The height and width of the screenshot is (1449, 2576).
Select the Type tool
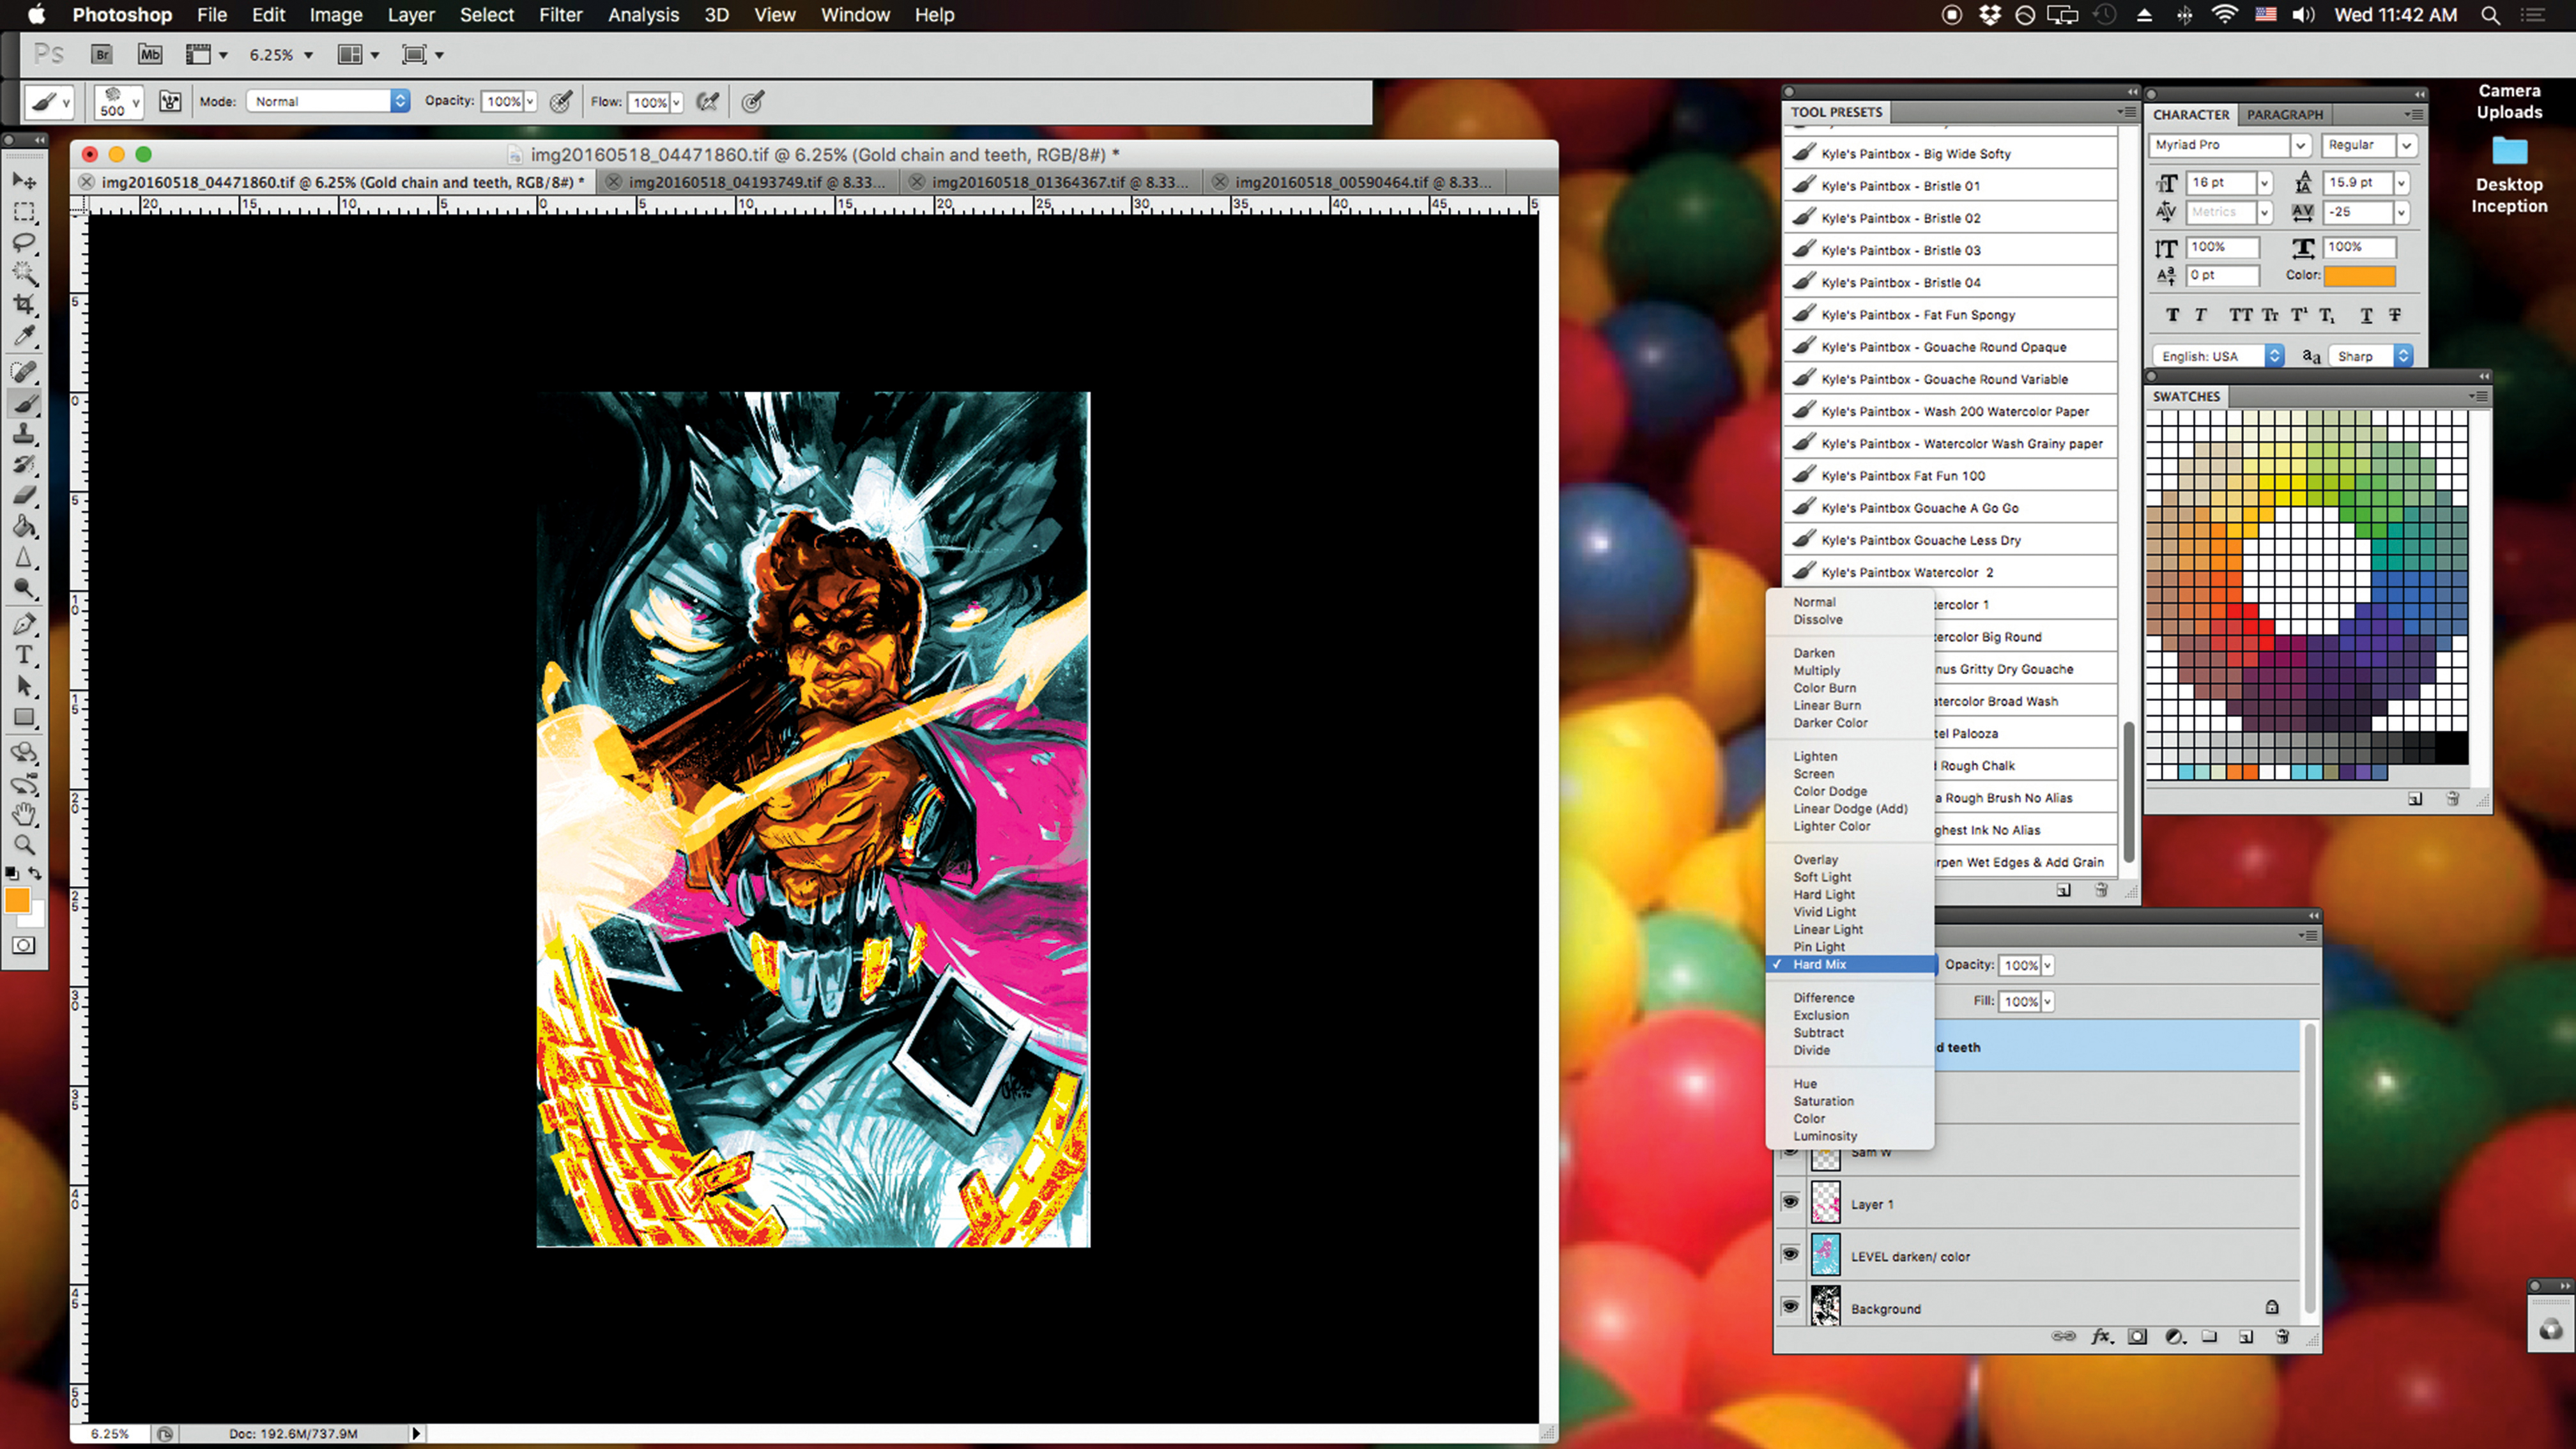coord(24,656)
